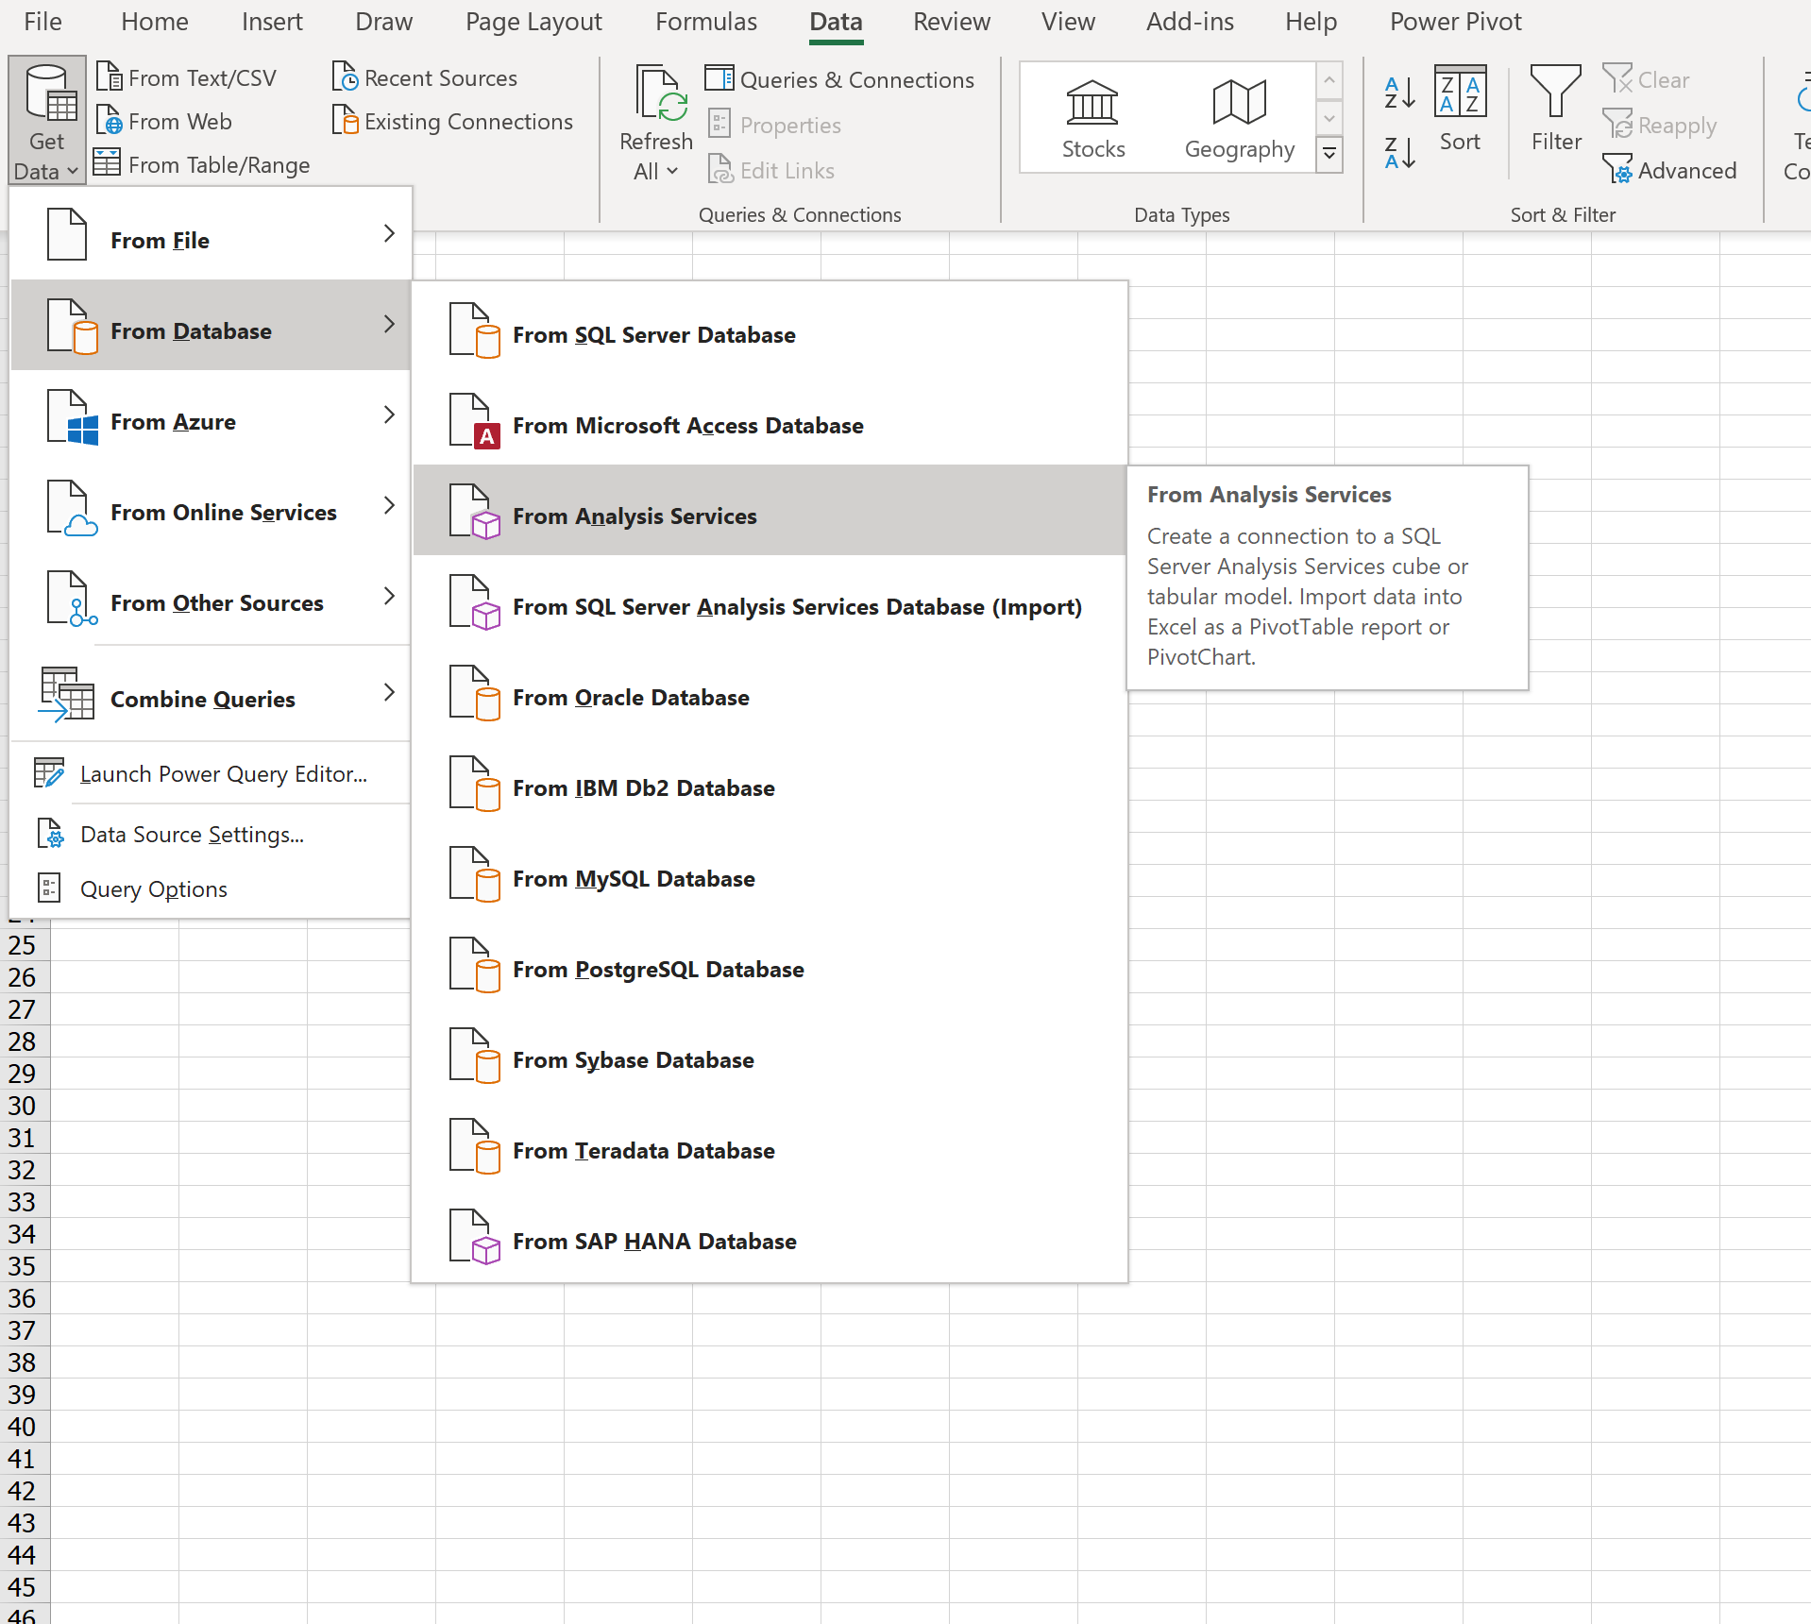Open the Add-ins tab

coord(1190,21)
